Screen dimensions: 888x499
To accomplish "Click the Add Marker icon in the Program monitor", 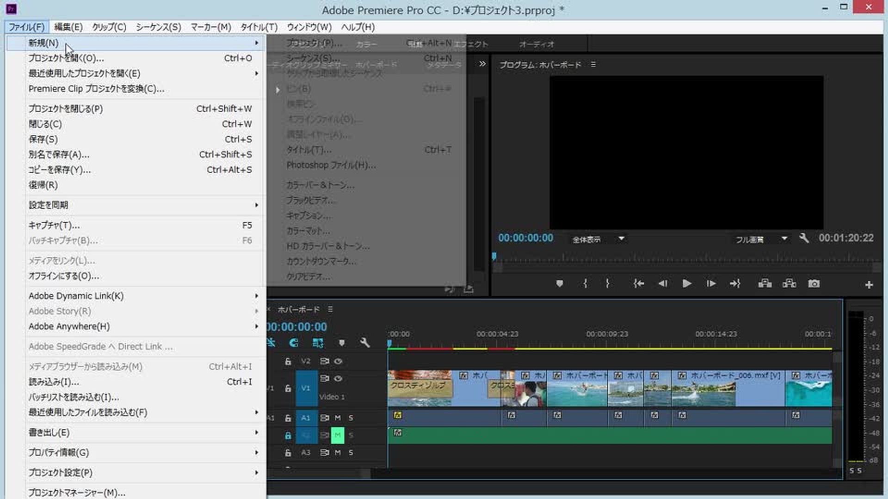I will pos(559,283).
